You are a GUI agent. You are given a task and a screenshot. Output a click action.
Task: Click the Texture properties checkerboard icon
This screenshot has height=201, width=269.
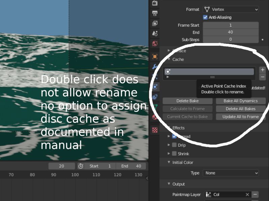point(154,130)
